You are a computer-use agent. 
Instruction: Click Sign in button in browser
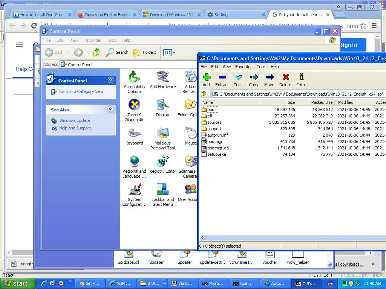pos(353,45)
